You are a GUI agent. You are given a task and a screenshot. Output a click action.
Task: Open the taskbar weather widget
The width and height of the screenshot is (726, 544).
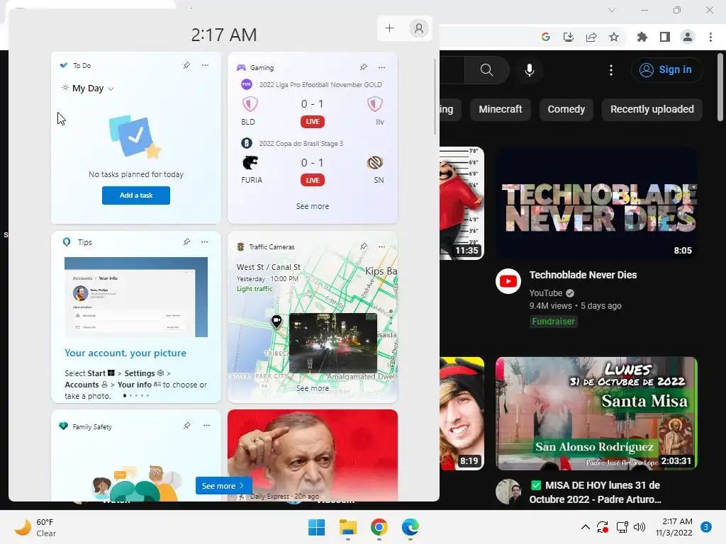(35, 527)
